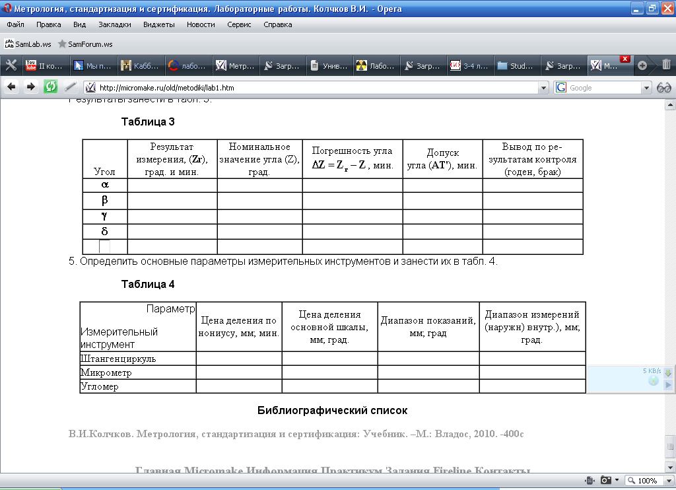Viewport: 676px width, 490px height.
Task: Click 'Диапазон показаний, мм; град' header
Action: point(428,326)
